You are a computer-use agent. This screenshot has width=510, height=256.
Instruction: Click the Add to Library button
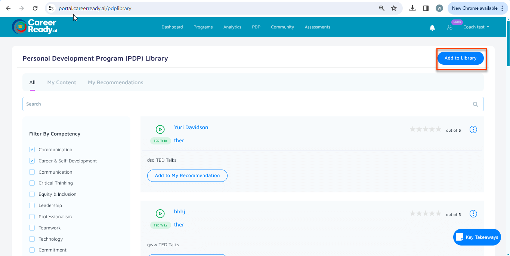point(461,58)
